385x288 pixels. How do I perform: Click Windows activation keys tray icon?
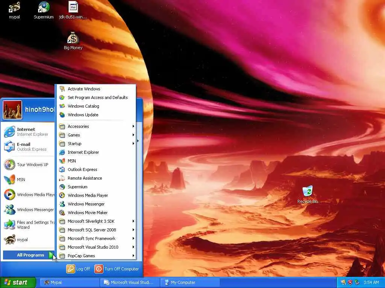(343, 282)
